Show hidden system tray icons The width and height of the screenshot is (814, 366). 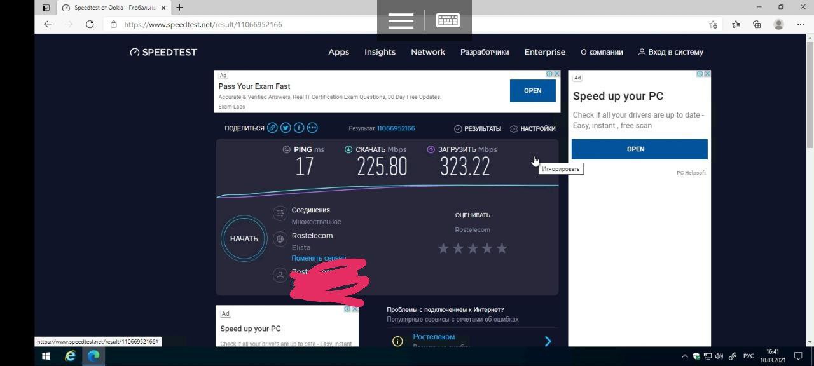coord(685,356)
